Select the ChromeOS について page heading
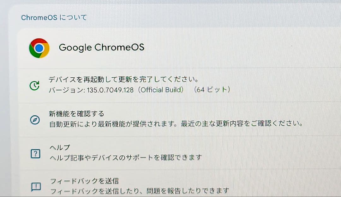This screenshot has height=197, width=341. [53, 17]
